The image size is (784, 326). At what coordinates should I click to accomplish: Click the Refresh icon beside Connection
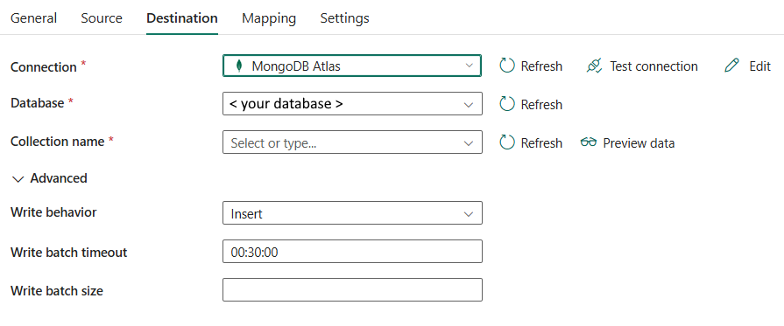(x=507, y=66)
